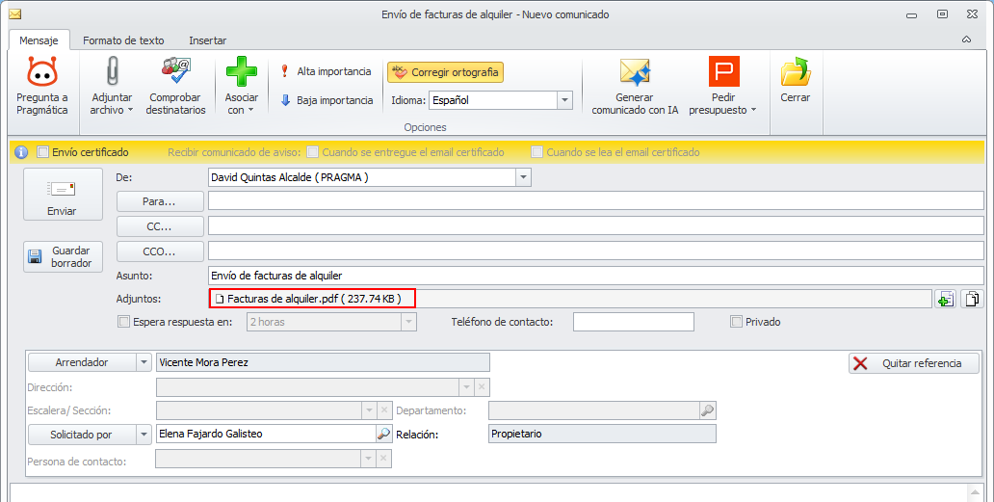Collapse the ribbon with chevron
This screenshot has width=994, height=502.
point(966,40)
